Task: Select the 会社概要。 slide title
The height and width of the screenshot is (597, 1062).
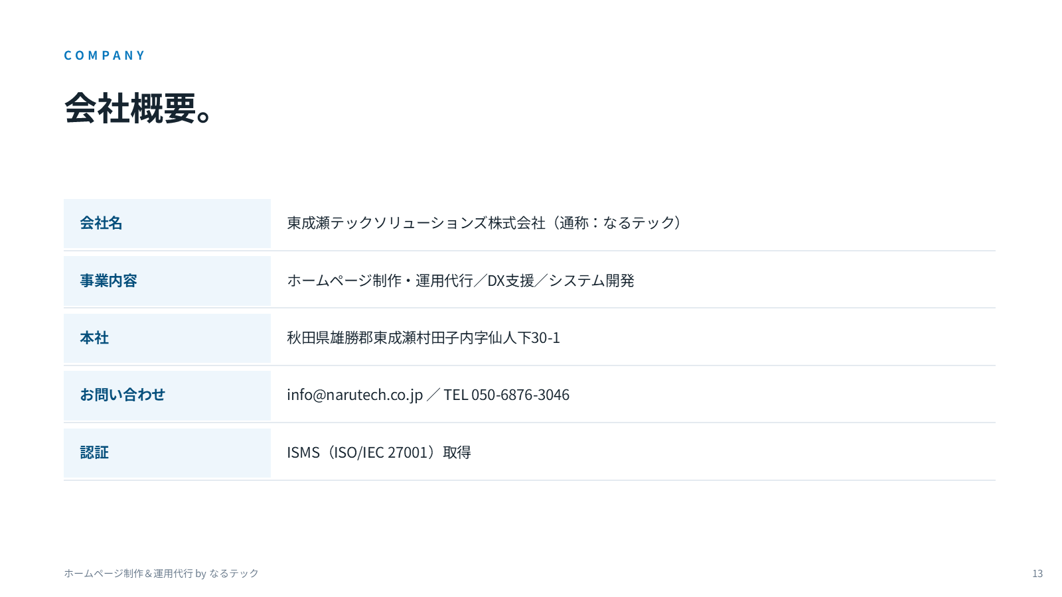Action: tap(139, 108)
